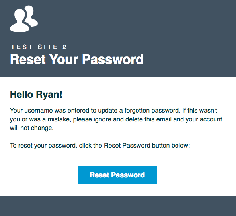Select the name Ryan in the greeting
This screenshot has height=216, width=236.
47,95
